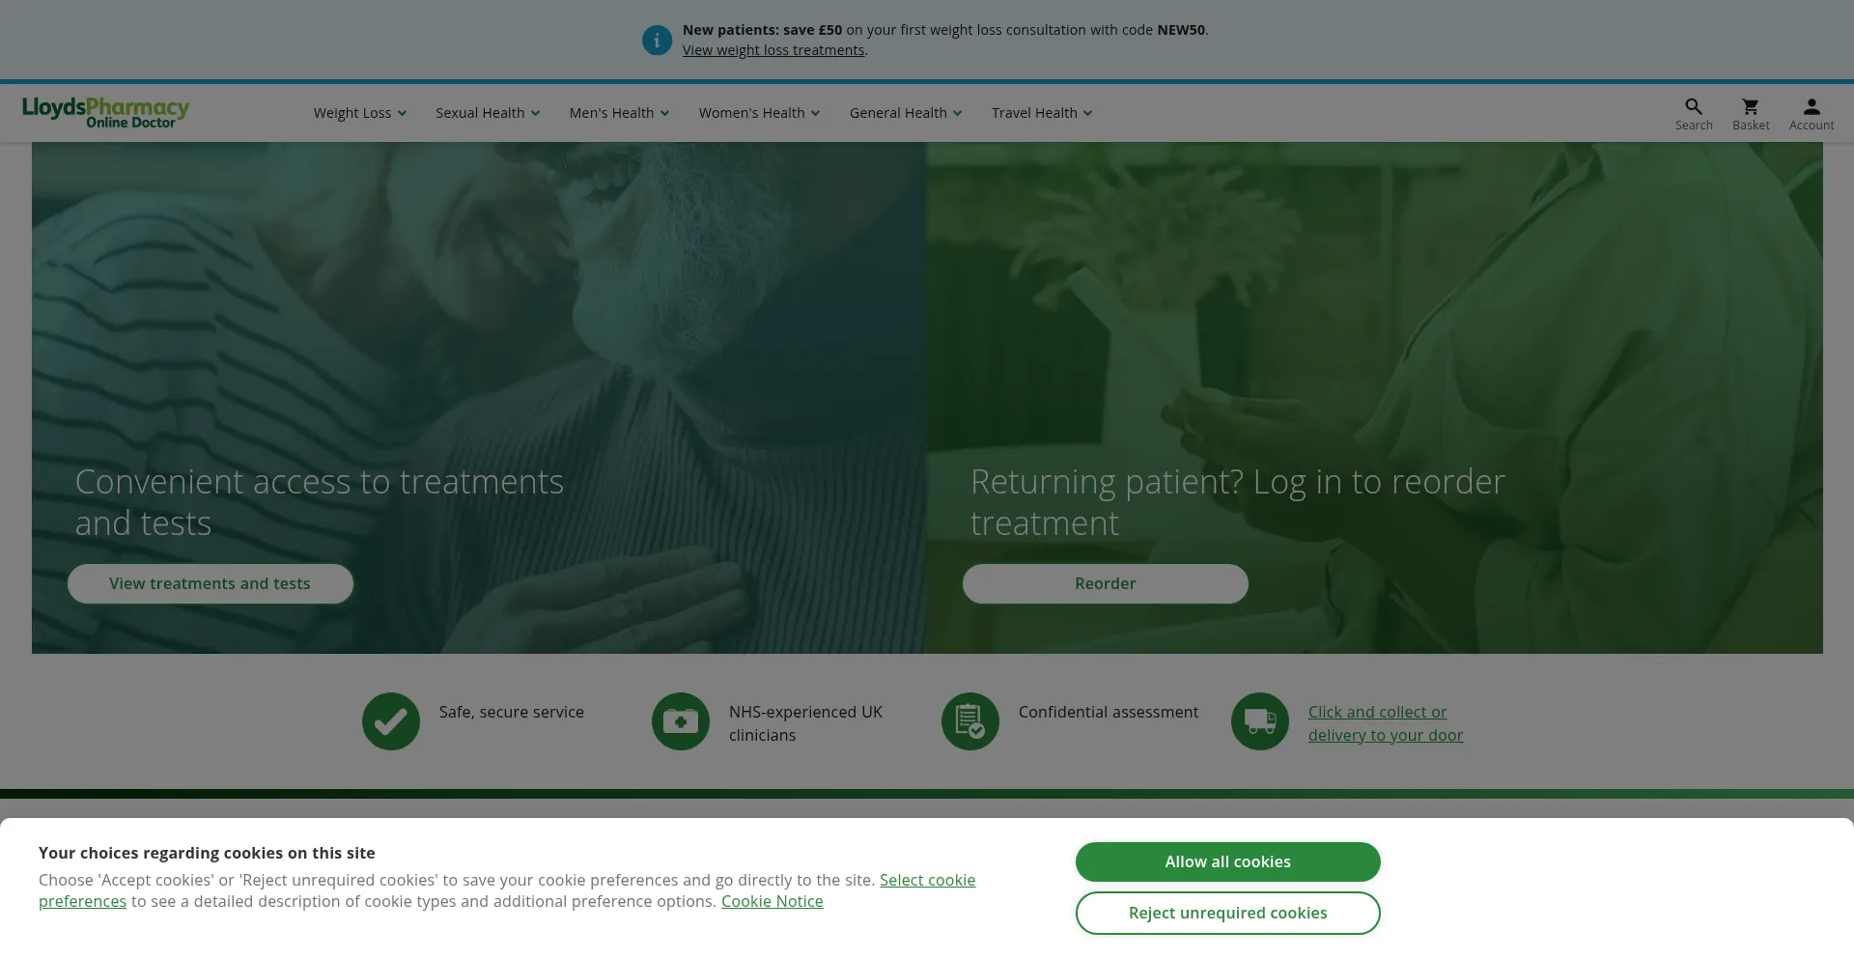Click the clipboard confidential assessment icon
The height and width of the screenshot is (959, 1854).
tap(970, 721)
